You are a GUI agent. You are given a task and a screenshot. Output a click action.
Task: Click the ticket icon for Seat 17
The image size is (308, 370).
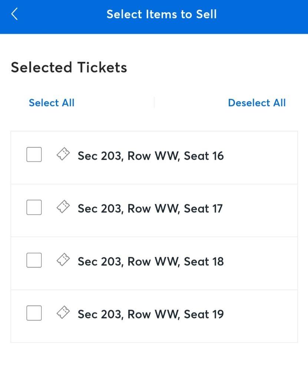pyautogui.click(x=63, y=207)
